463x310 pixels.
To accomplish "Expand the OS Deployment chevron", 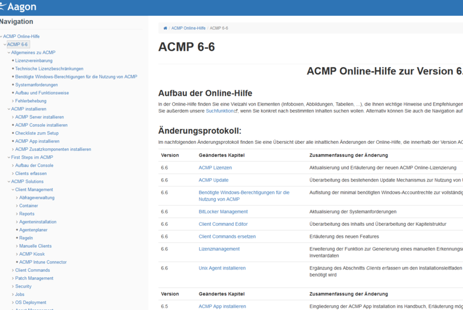I will tap(13, 302).
